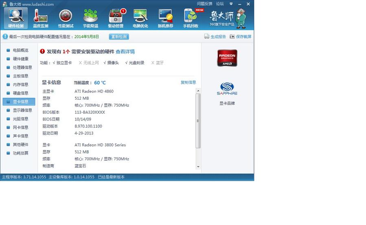Image resolution: width=366 pixels, height=225 pixels.
Task: Click the 鲁大师 logo with mascot
Action: [228, 18]
